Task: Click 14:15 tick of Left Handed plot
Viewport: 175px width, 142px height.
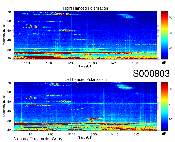Action: [114, 134]
